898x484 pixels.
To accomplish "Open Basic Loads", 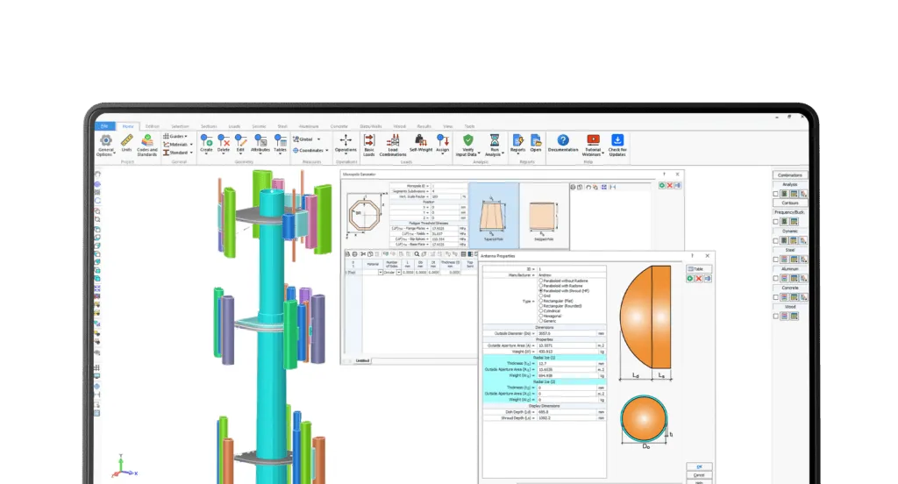I will tap(369, 145).
